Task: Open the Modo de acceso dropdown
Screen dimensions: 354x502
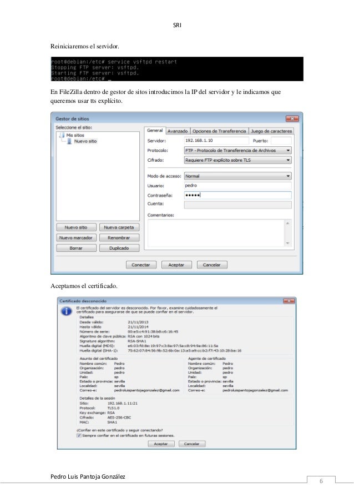Action: (237, 176)
